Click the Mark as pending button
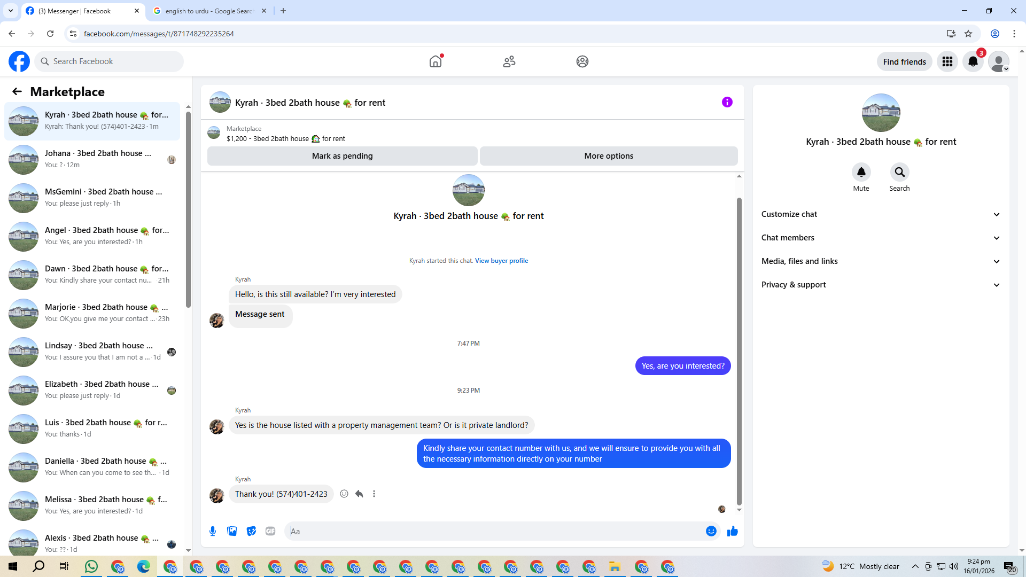 (x=342, y=156)
